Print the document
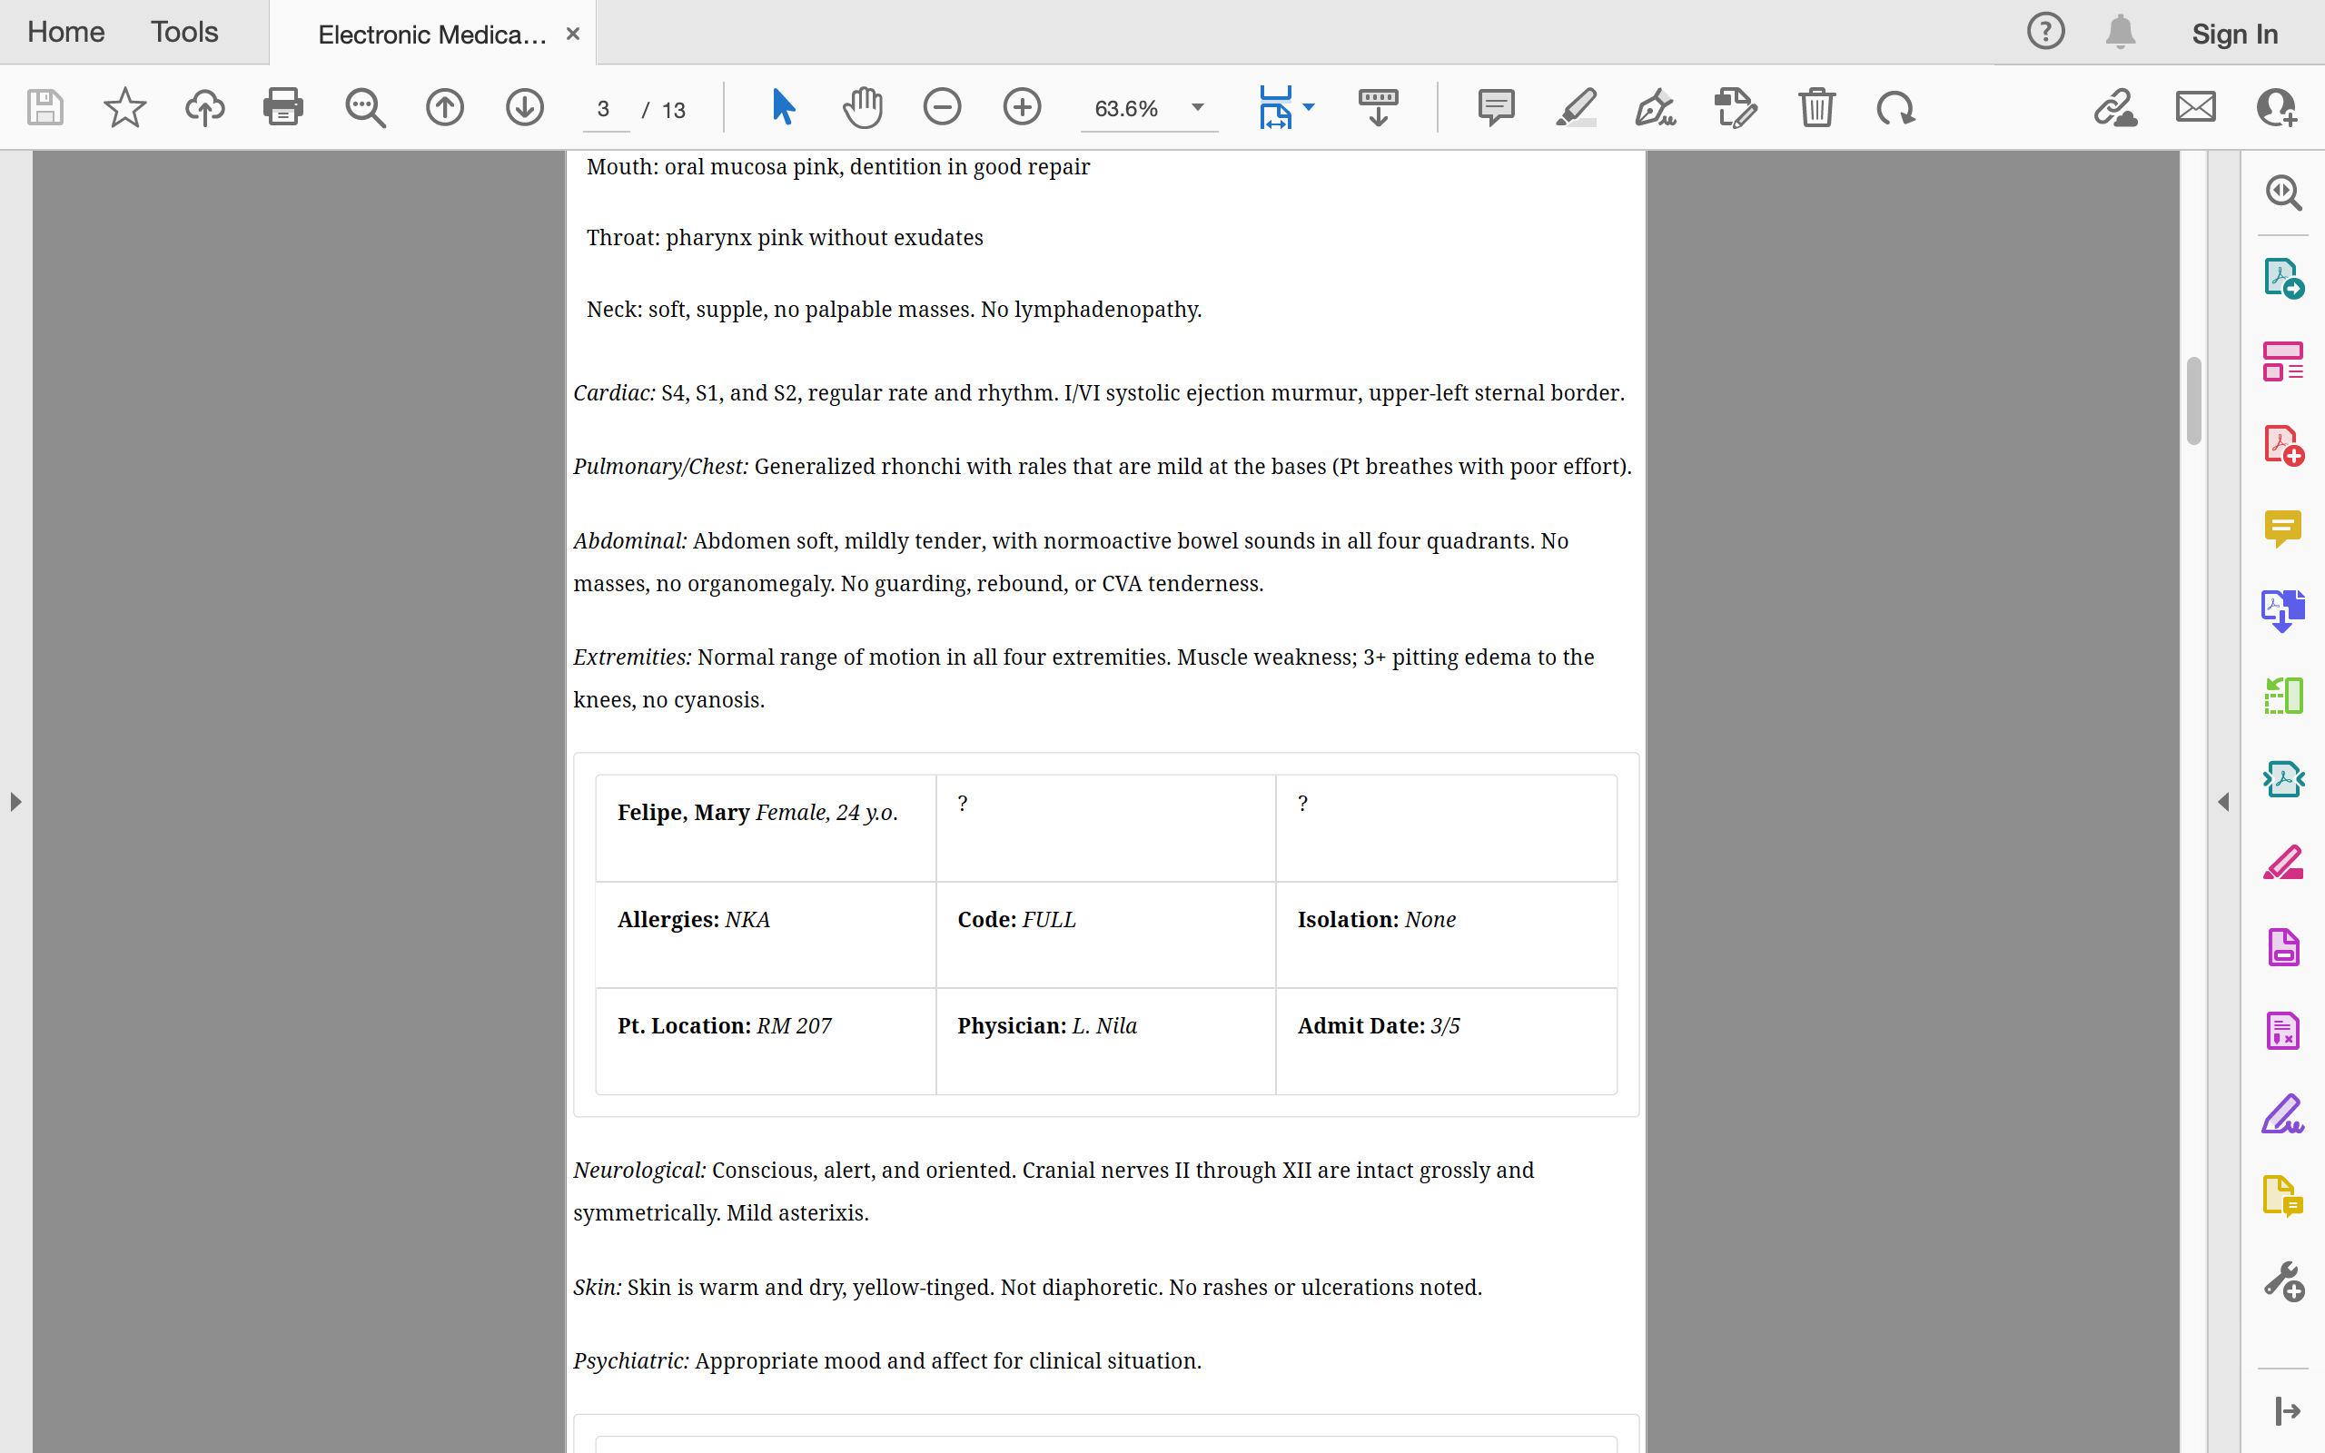The height and width of the screenshot is (1453, 2325). pos(283,106)
